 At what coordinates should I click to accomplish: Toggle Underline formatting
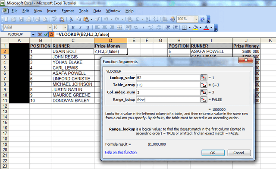coord(88,28)
